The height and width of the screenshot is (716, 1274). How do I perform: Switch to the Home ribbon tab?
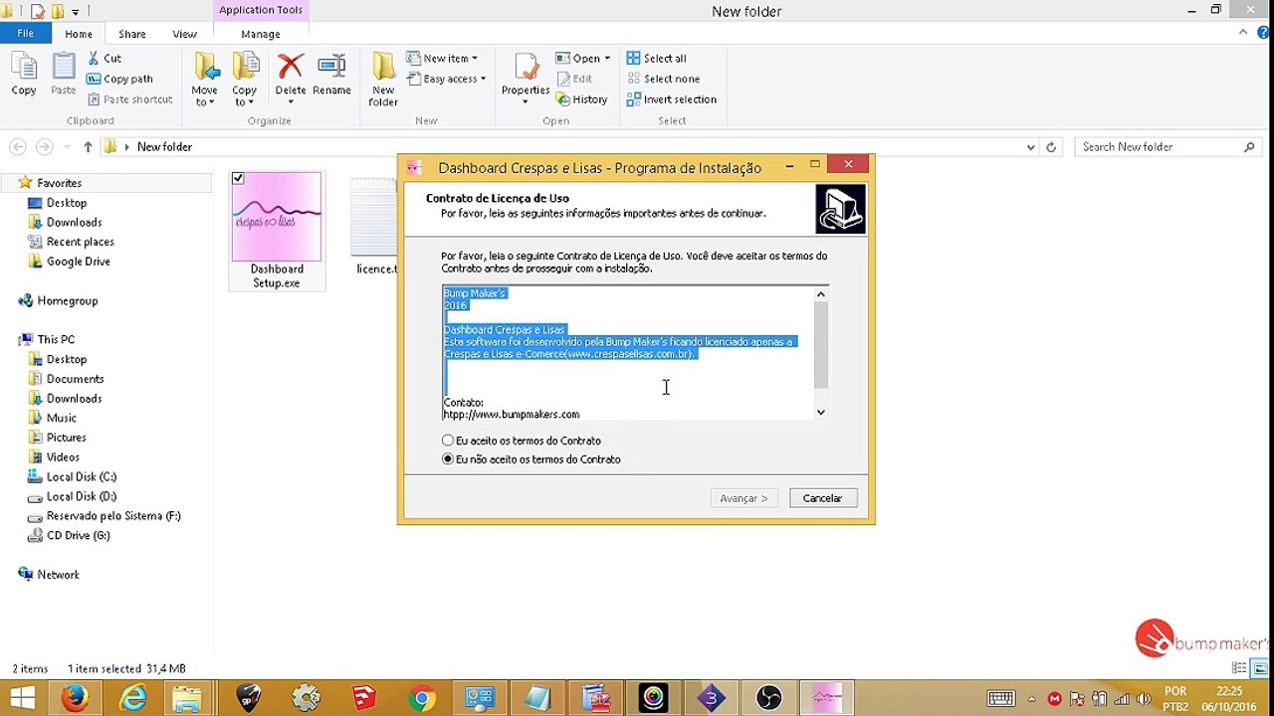[79, 34]
